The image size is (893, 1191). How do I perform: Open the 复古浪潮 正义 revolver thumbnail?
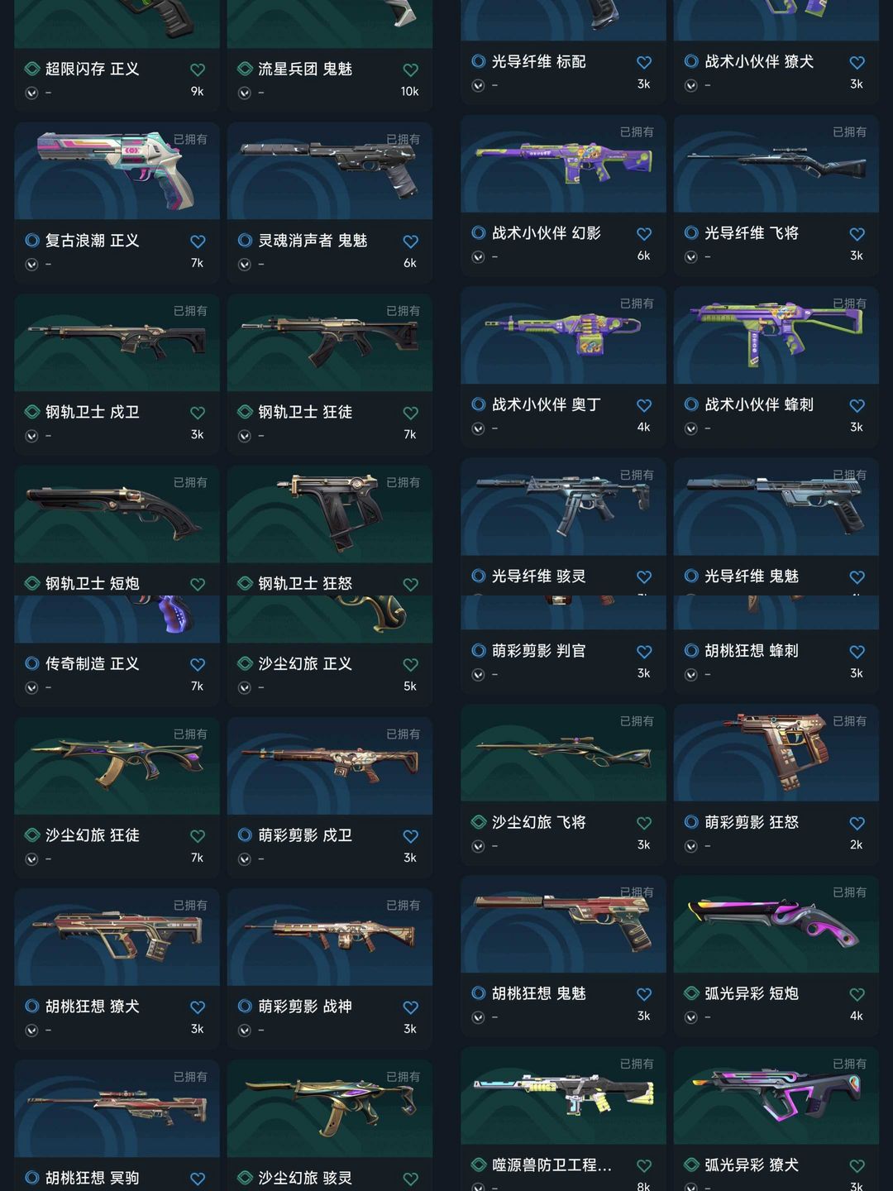117,170
